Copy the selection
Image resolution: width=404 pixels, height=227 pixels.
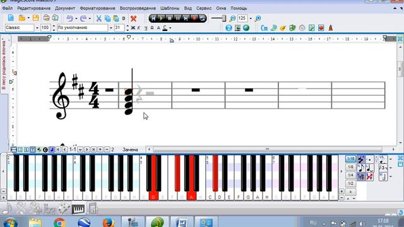pyautogui.click(x=107, y=18)
